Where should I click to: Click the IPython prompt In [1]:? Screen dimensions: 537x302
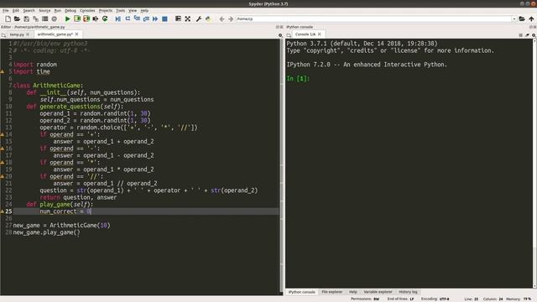tap(298, 78)
